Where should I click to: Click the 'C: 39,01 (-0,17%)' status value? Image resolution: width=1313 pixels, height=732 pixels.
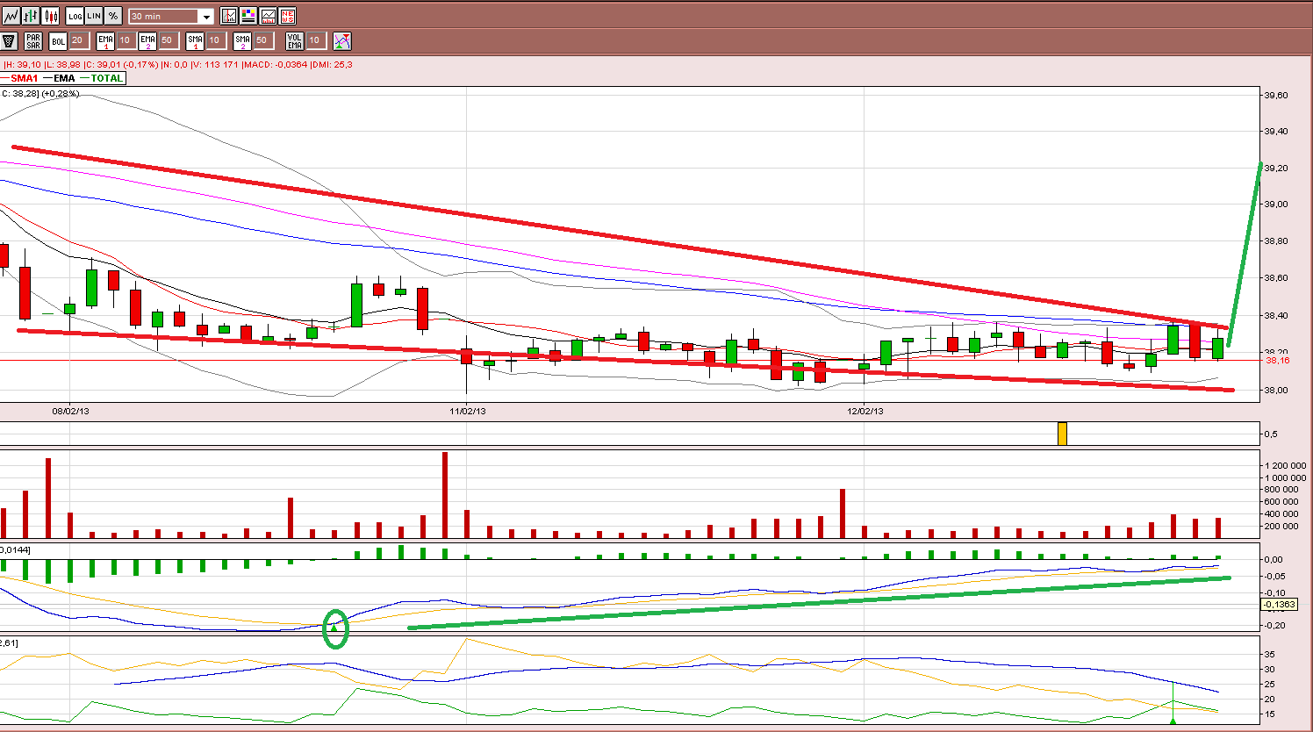(x=122, y=64)
